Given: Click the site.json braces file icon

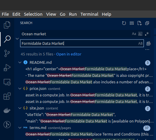Looking at the screenshot, I should pos(25,108).
